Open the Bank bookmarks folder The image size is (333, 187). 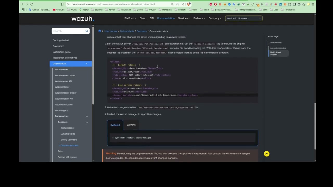pos(263,10)
